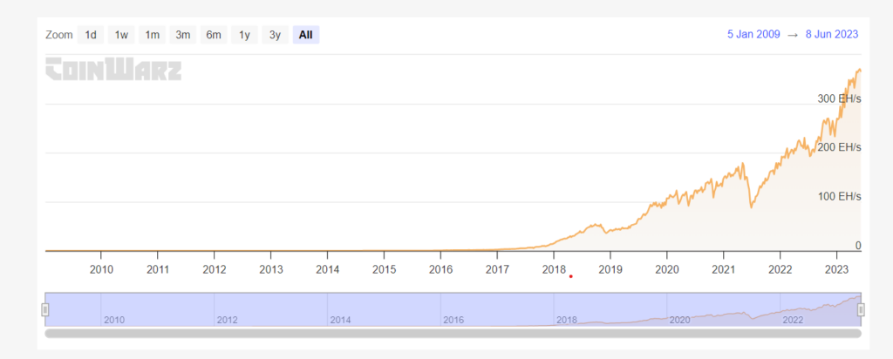The width and height of the screenshot is (893, 359).
Task: Click the horizontal scrollbar below the navigator
Action: click(453, 333)
